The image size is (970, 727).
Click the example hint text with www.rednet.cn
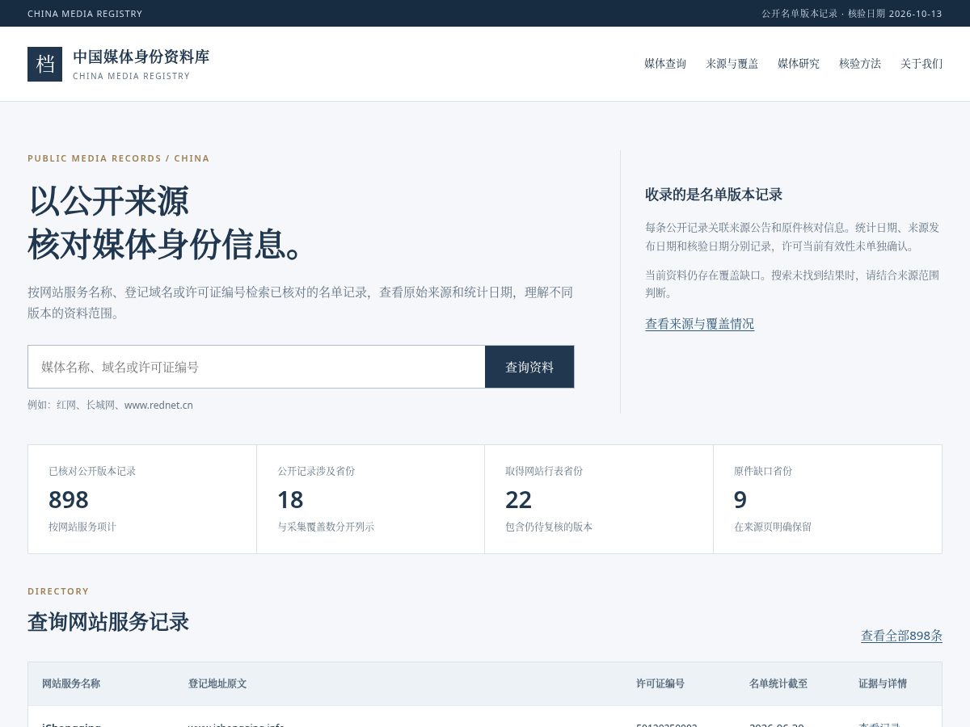coord(110,405)
